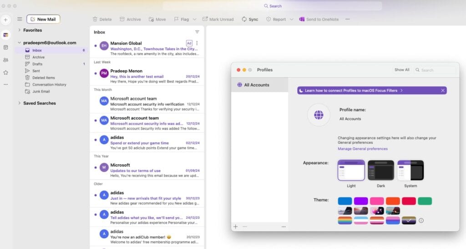This screenshot has height=249, width=466.
Task: Open the Sent folder
Action: (x=52, y=71)
